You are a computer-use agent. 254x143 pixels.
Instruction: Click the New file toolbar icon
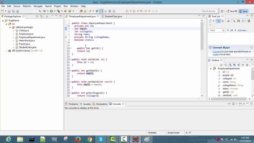[x=2, y=11]
